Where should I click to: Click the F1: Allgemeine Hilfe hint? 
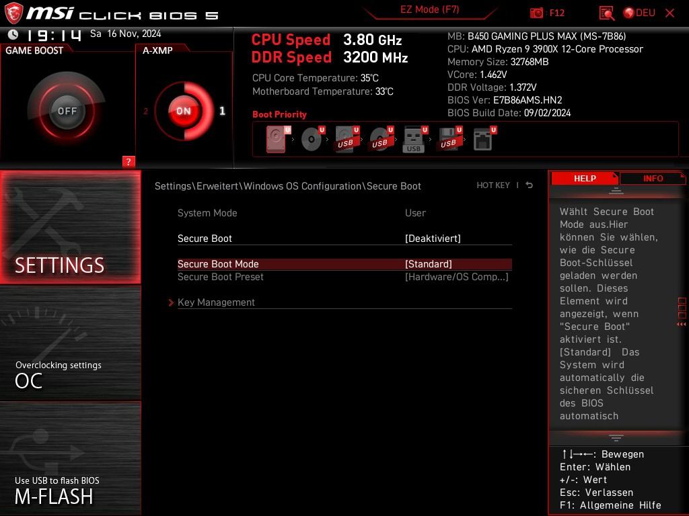(610, 505)
